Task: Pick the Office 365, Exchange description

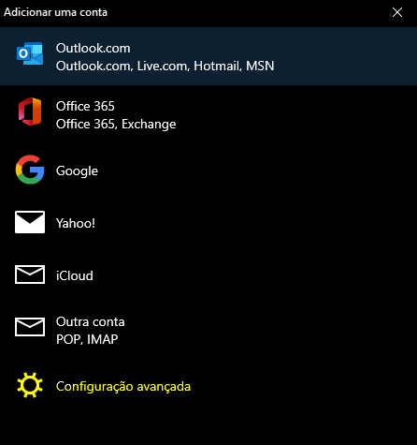Action: pos(116,125)
